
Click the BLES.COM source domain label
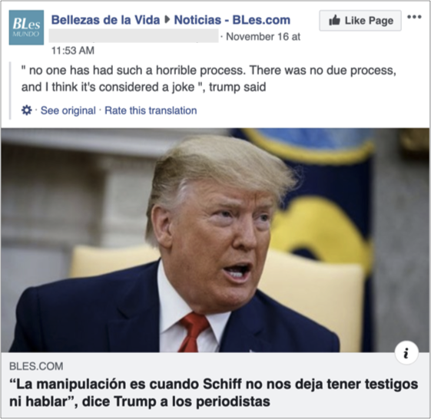pos(36,366)
